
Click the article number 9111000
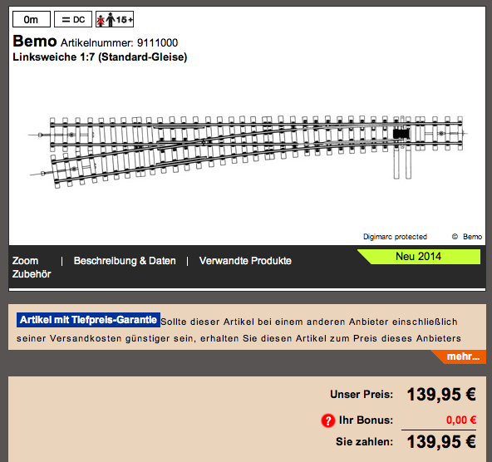pyautogui.click(x=157, y=42)
